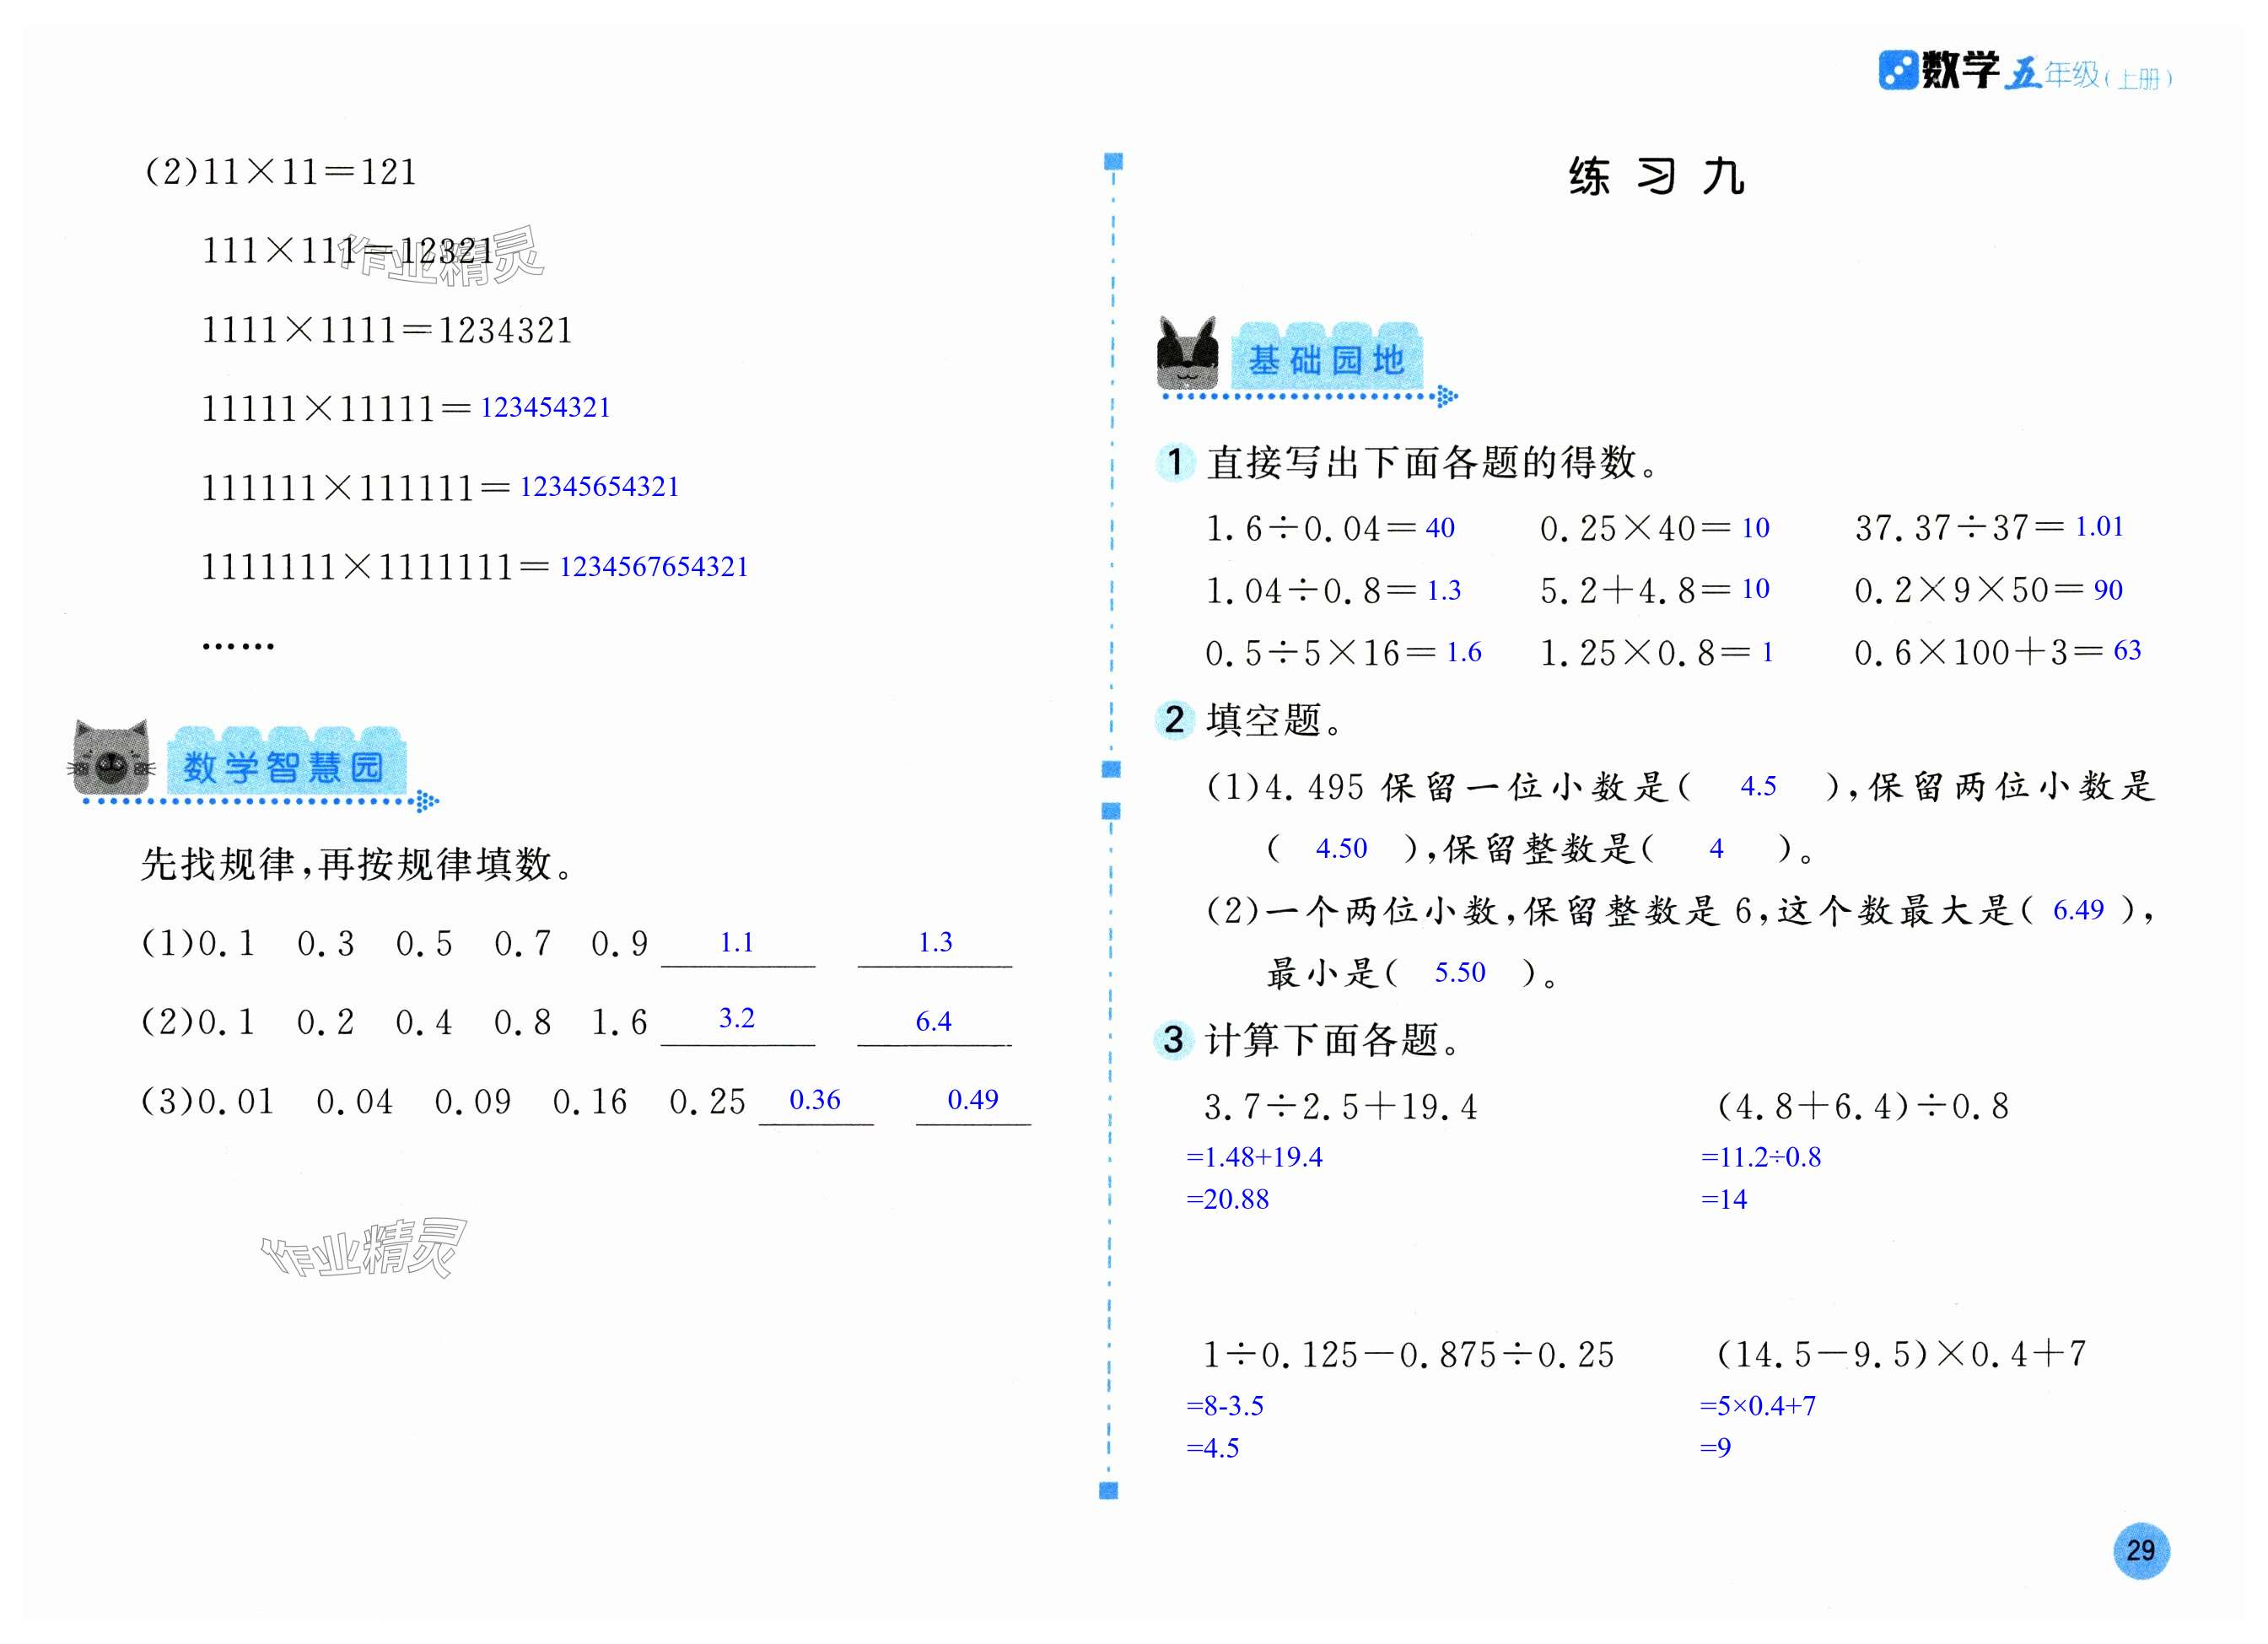Viewport: 2268px width, 1644px height.
Task: Click the bracket answer 6.49
Action: point(2078,909)
